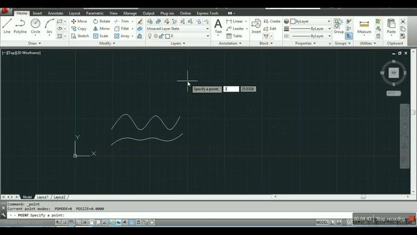Expand the Annotation panel
417x235 pixels.
(230, 43)
